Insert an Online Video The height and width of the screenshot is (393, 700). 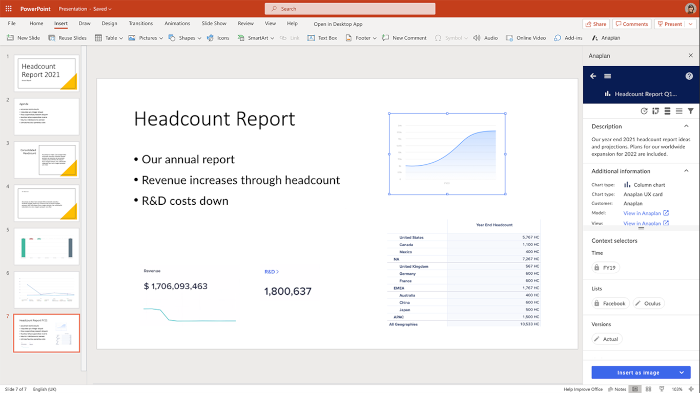coord(526,38)
